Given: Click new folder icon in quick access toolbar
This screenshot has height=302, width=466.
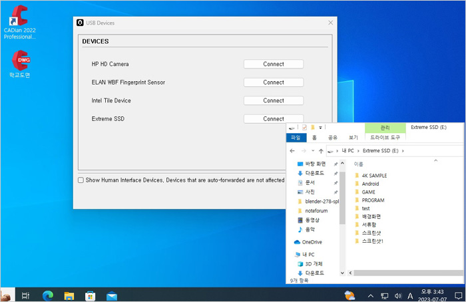Looking at the screenshot, I should point(312,128).
